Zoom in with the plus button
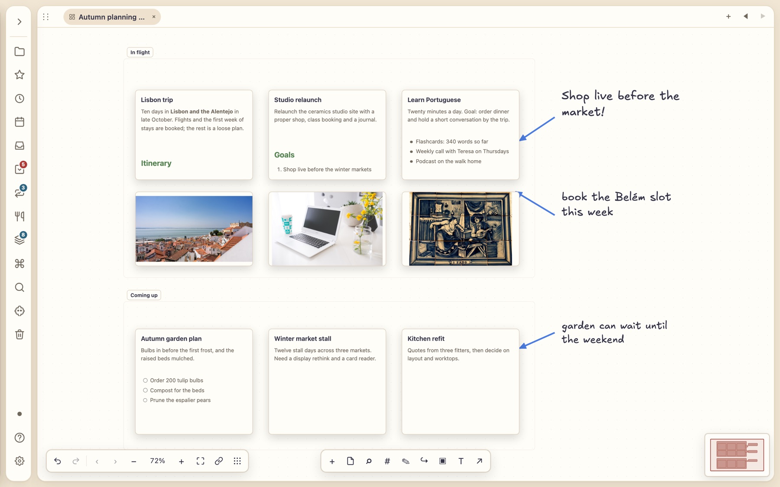Viewport: 780px width, 487px height. 182,461
